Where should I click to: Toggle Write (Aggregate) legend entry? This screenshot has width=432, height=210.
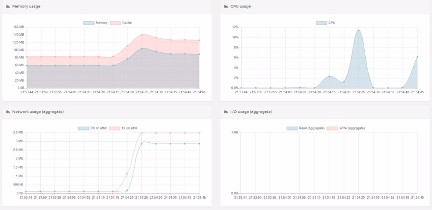pyautogui.click(x=346, y=128)
